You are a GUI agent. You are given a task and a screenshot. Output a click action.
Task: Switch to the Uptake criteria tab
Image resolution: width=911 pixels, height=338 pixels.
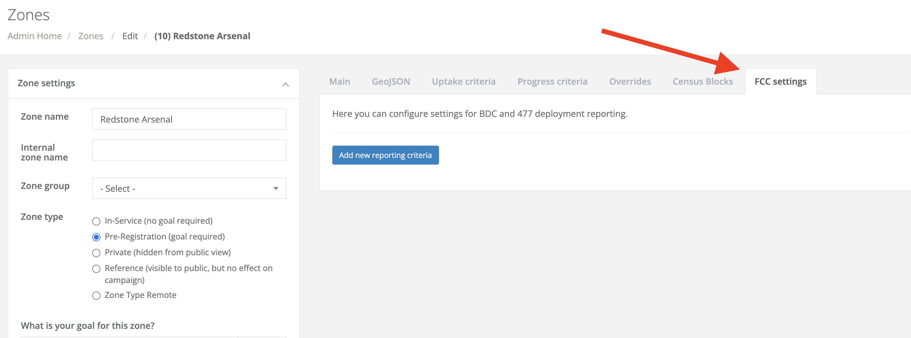pos(463,81)
